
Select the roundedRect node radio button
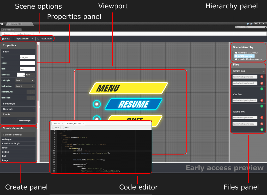(x=236, y=59)
